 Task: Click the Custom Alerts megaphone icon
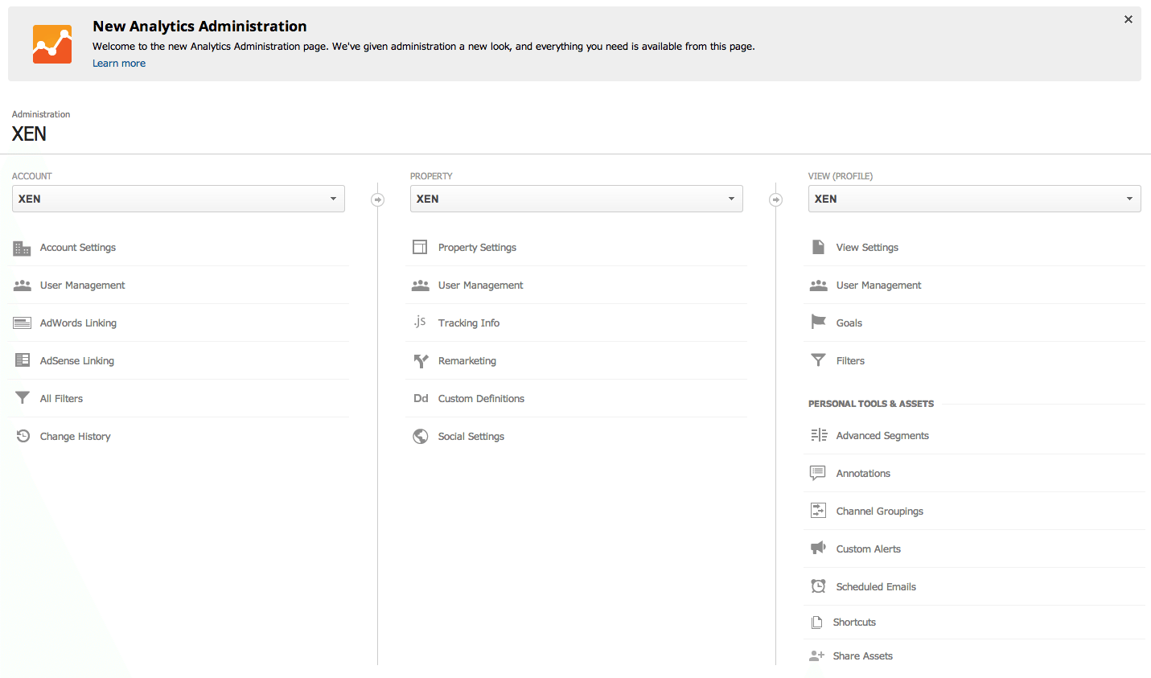[x=818, y=549]
